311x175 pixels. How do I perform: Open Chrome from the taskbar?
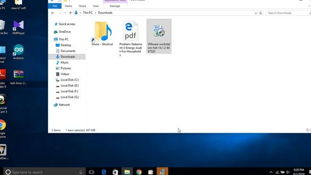[139, 172]
